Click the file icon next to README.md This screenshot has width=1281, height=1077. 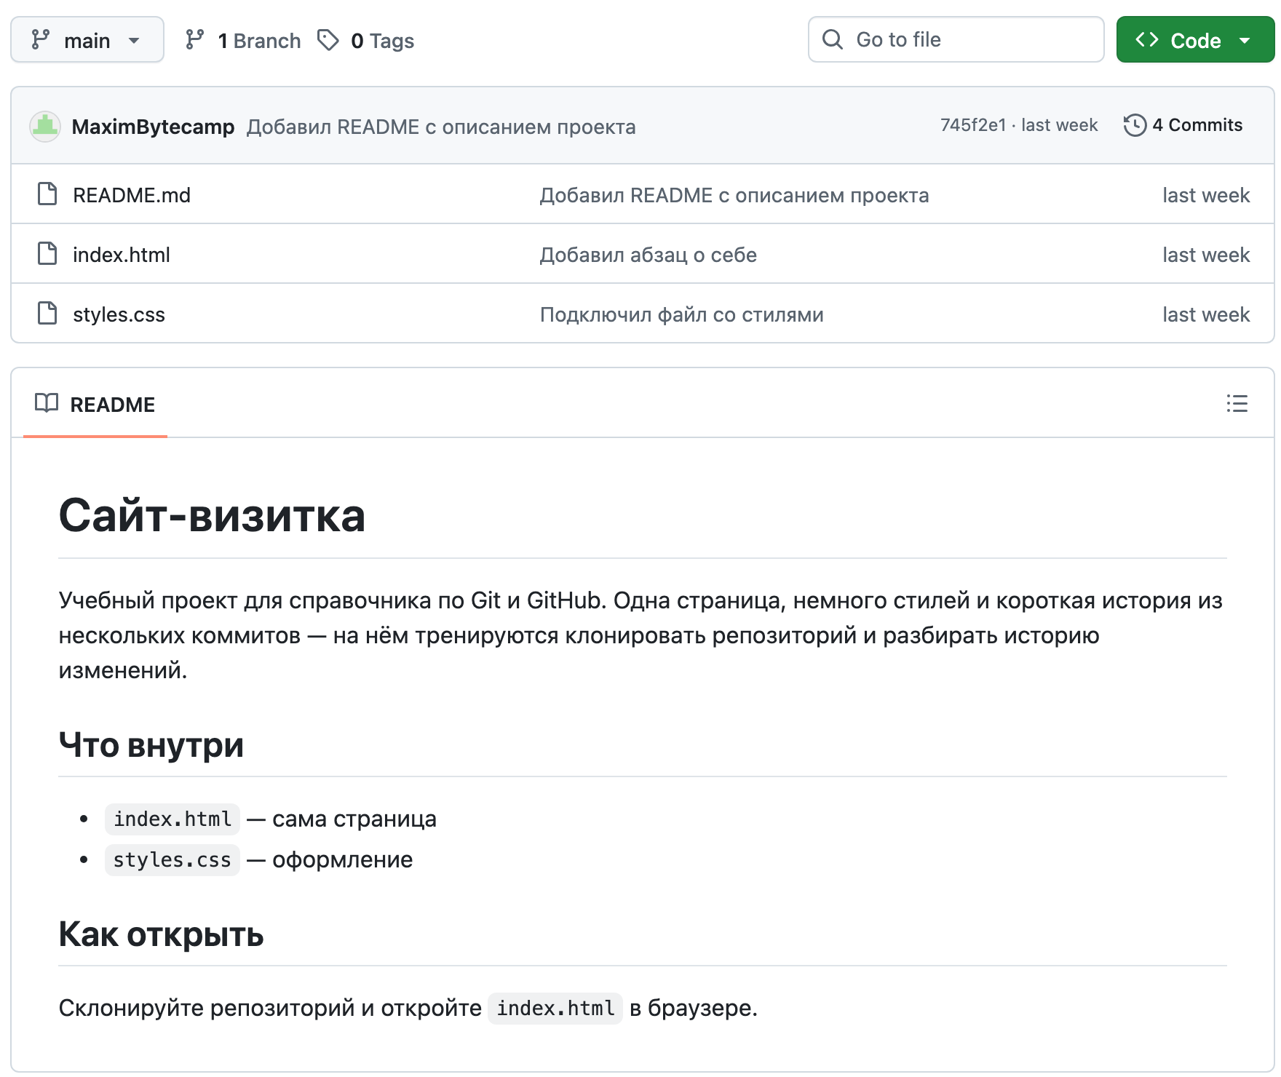pos(47,194)
